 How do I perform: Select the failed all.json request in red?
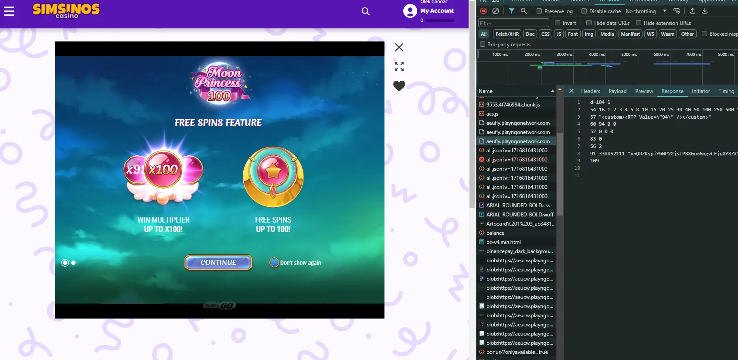coord(517,160)
